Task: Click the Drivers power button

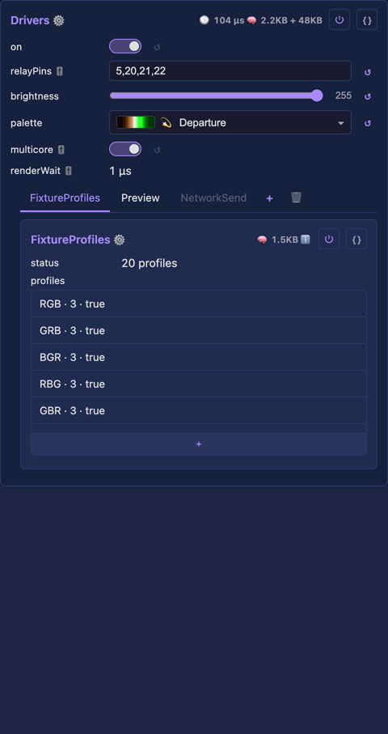Action: coord(339,19)
